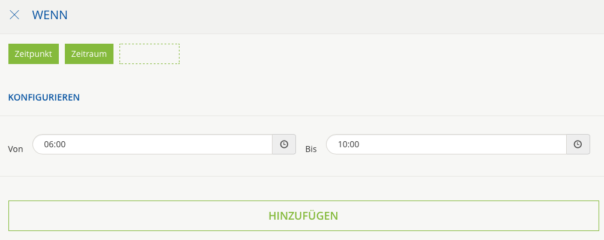
Task: Select the Zeitpunkt condition tag
Action: 34,54
